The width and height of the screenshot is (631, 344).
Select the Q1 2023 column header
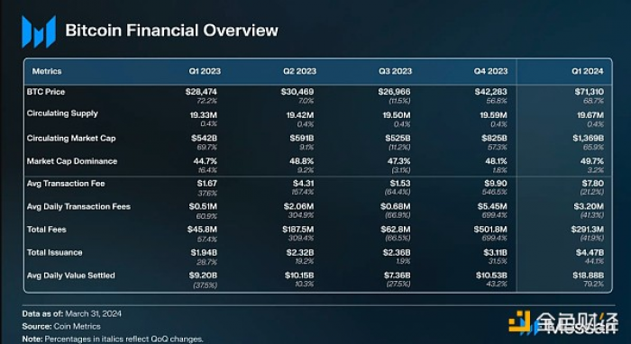coord(205,71)
